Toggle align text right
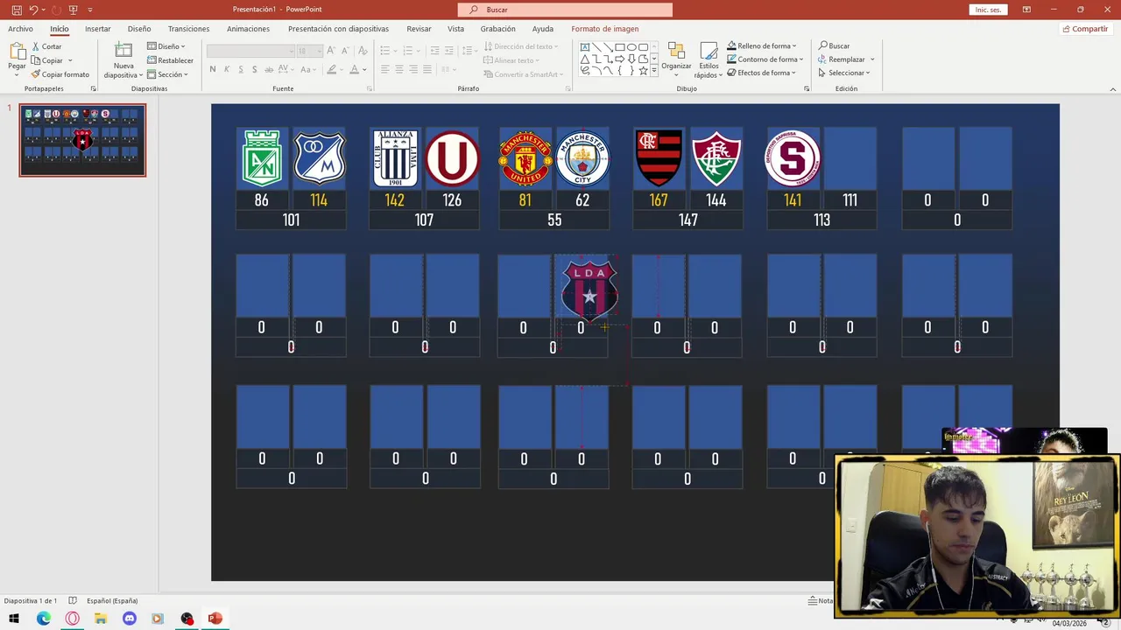Screen dimensions: 1121x630 pos(412,69)
